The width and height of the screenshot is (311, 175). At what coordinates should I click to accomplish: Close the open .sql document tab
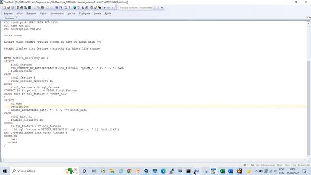pyautogui.click(x=17, y=18)
